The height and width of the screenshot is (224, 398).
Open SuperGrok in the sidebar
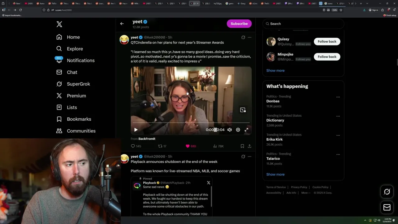coord(73,84)
